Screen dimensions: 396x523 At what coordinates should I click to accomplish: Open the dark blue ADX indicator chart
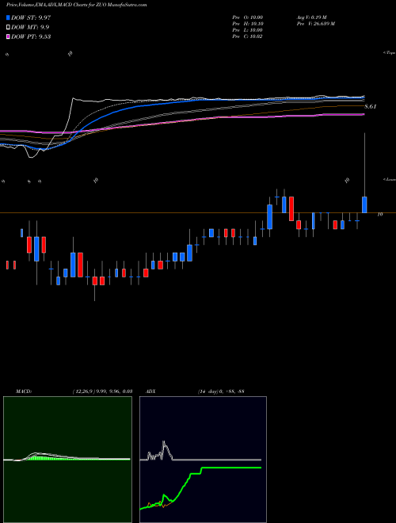click(203, 460)
